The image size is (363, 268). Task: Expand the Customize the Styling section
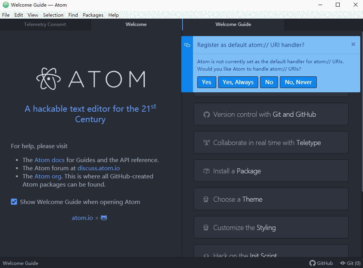point(271,227)
